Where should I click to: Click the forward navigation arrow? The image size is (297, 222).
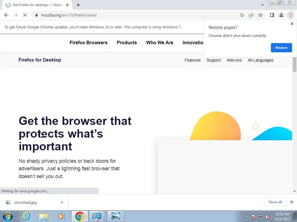[x=16, y=15]
